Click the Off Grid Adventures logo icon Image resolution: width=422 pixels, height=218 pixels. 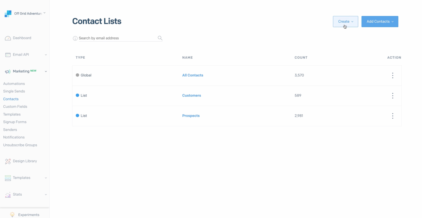tap(8, 13)
